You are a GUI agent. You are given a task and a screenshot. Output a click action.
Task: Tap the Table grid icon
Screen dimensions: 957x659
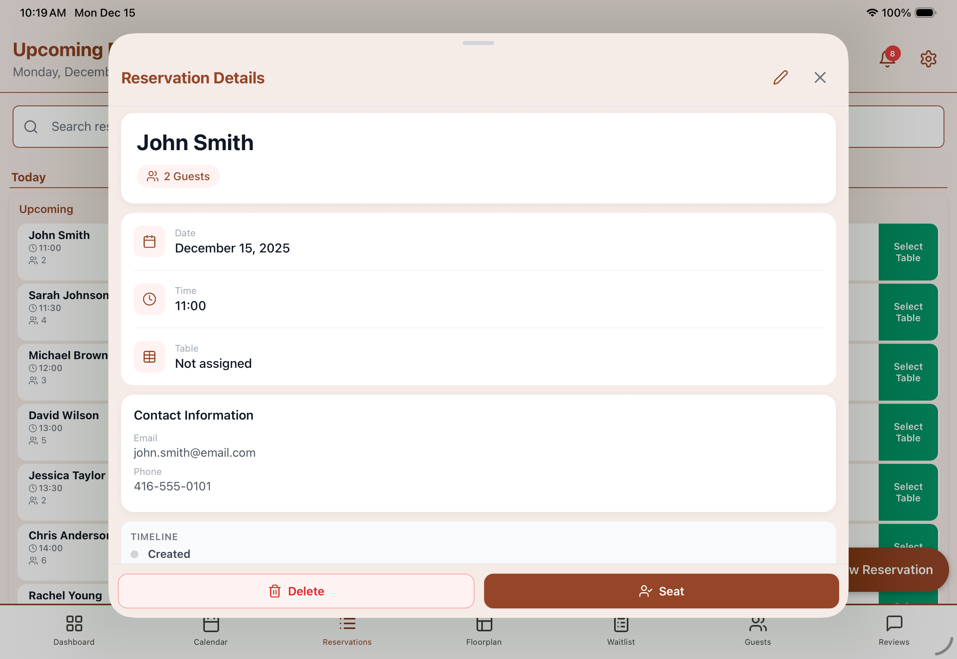coord(149,357)
